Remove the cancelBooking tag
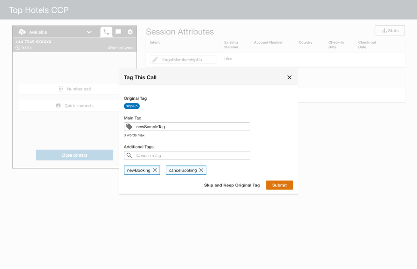The image size is (417, 269). (201, 170)
